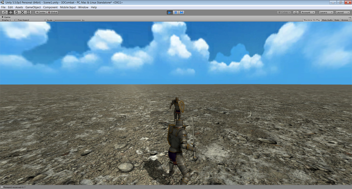The image size is (352, 189).
Task: Pause the running game
Action: tap(175, 12)
